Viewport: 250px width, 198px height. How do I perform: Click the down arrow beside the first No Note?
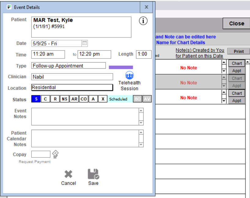pos(224,71)
